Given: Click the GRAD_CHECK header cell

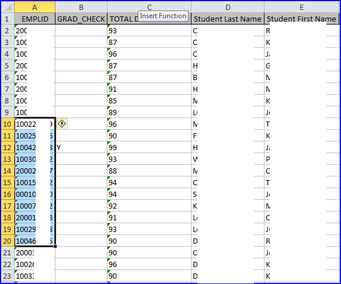Looking at the screenshot, I should [81, 19].
